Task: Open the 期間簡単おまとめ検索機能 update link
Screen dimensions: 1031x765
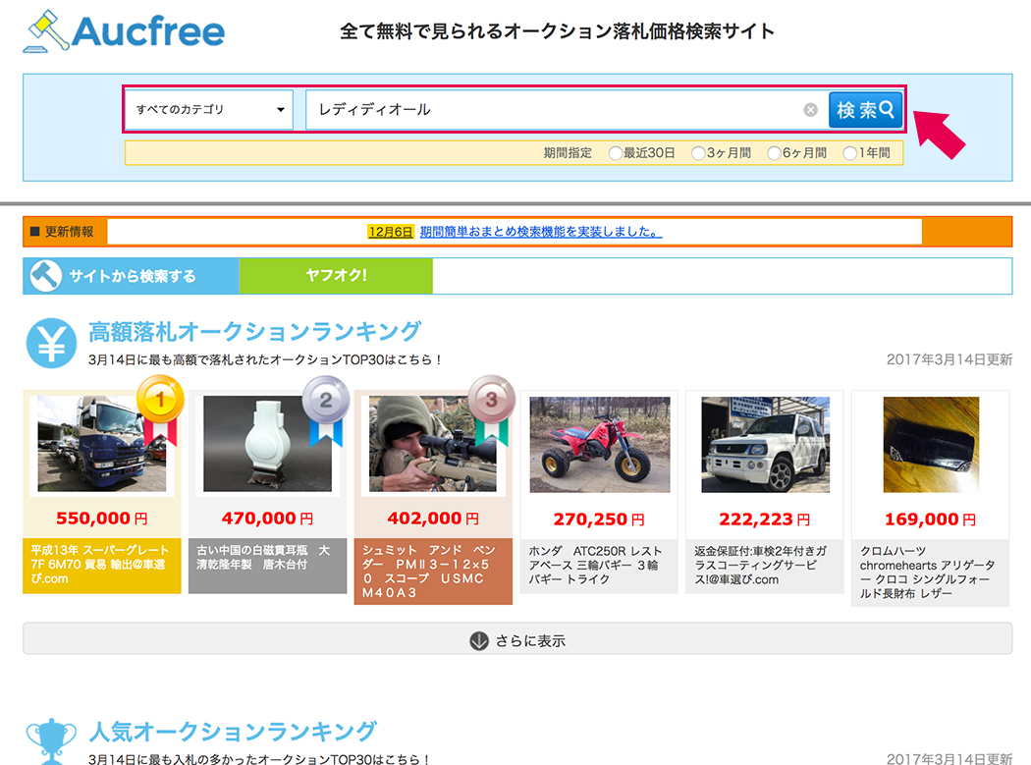Action: [x=540, y=232]
